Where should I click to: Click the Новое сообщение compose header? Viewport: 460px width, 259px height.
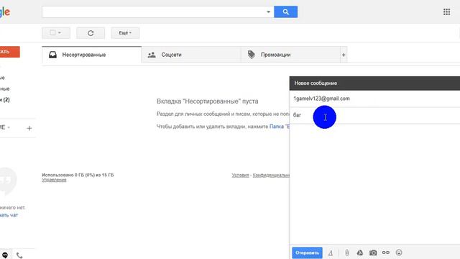(374, 83)
